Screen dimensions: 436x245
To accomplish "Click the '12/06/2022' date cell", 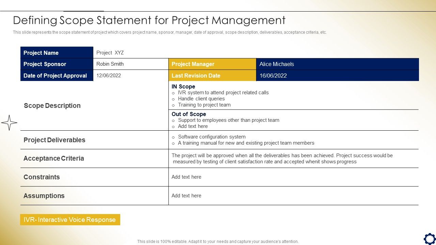I will coord(131,76).
